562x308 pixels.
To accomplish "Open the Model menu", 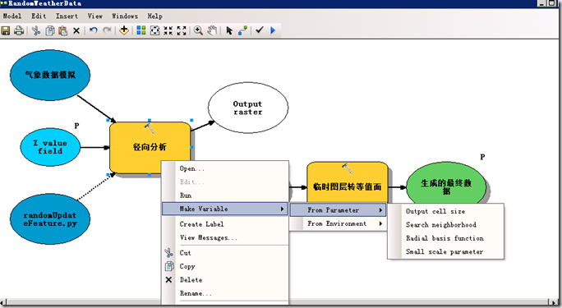I will (x=12, y=16).
